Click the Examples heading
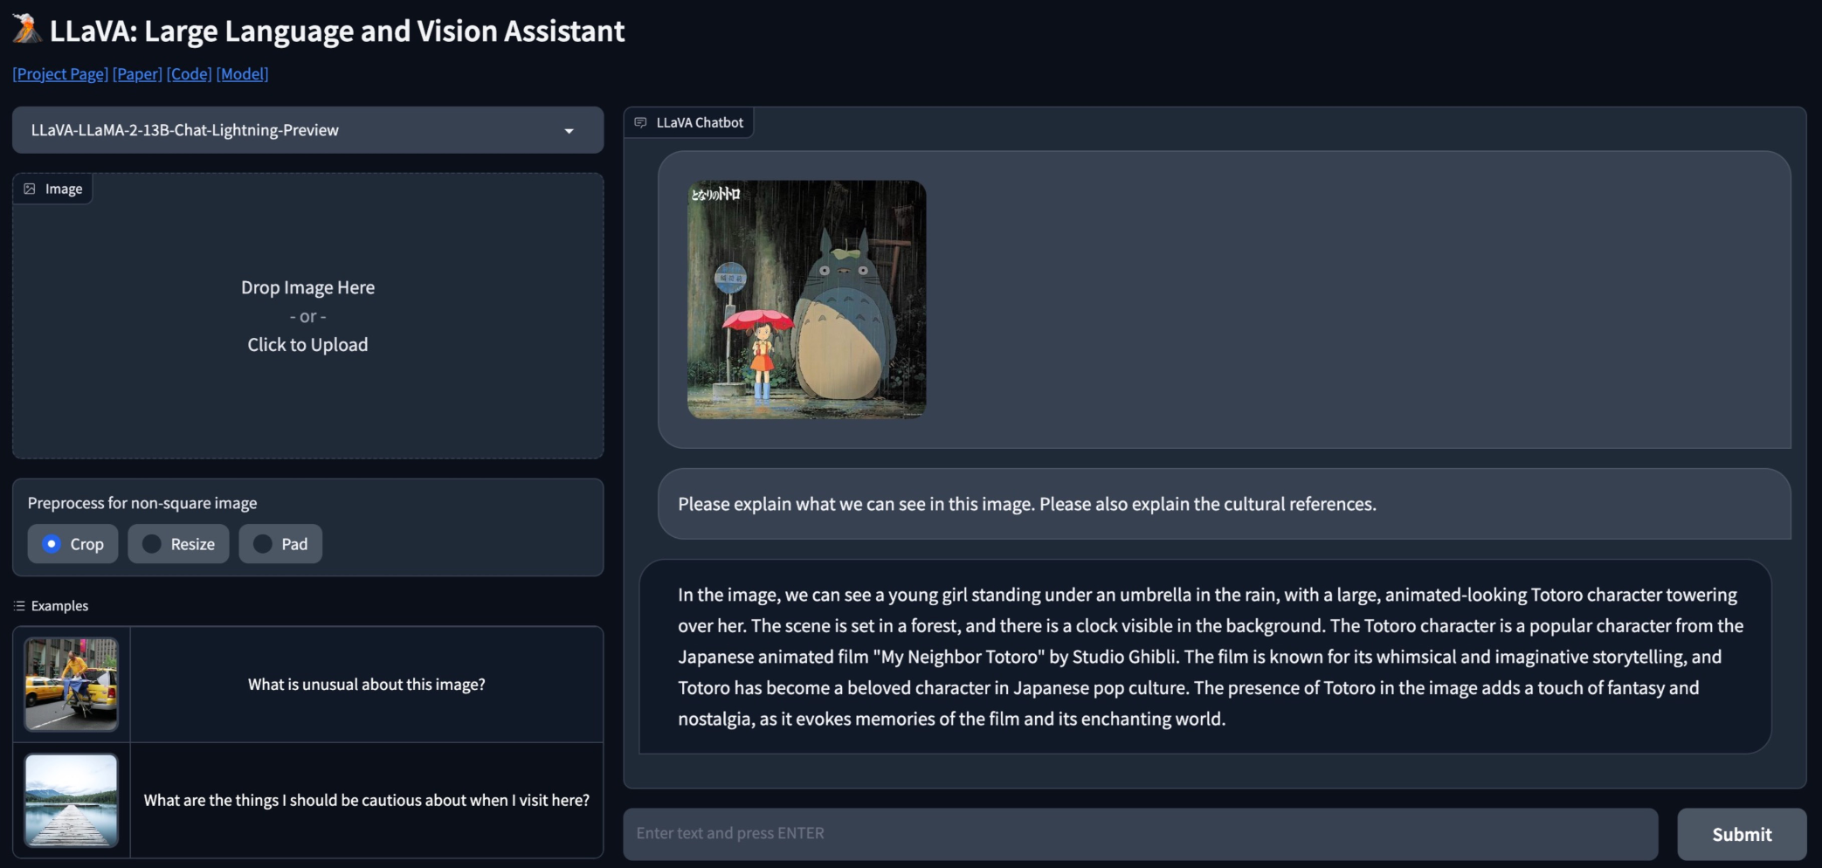The height and width of the screenshot is (868, 1822). [x=59, y=605]
